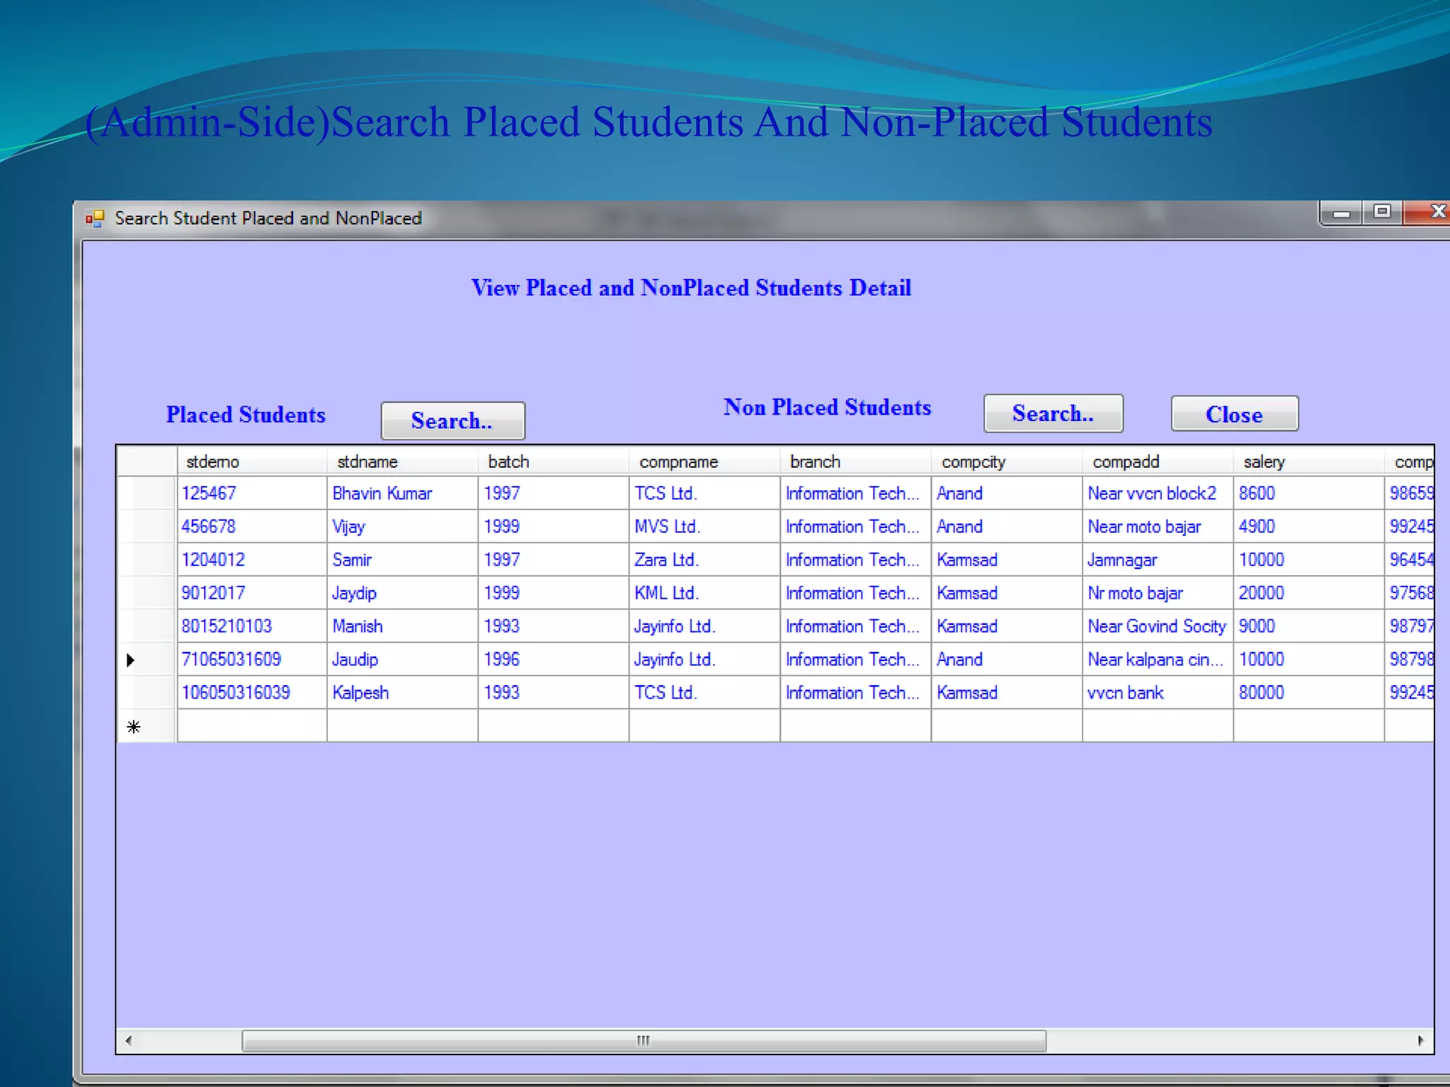This screenshot has height=1087, width=1450.
Task: Select cell with stdemo 9012017
Action: coord(252,593)
